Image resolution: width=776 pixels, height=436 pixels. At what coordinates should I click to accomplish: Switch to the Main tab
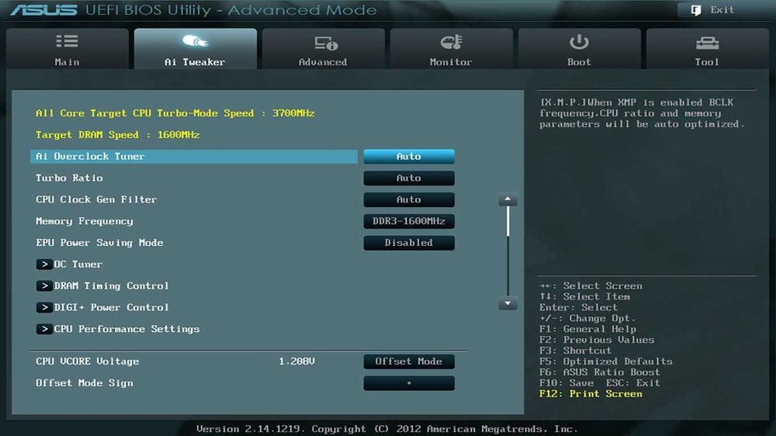[x=68, y=49]
